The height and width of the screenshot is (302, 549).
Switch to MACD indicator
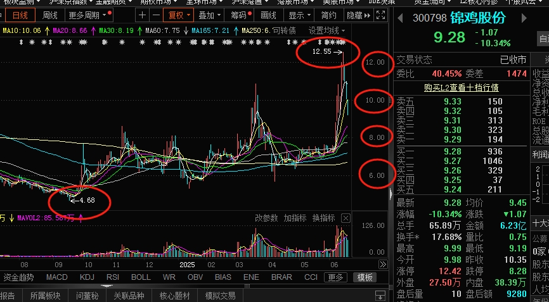tap(56, 277)
